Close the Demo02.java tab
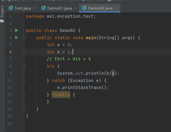 tap(116, 8)
